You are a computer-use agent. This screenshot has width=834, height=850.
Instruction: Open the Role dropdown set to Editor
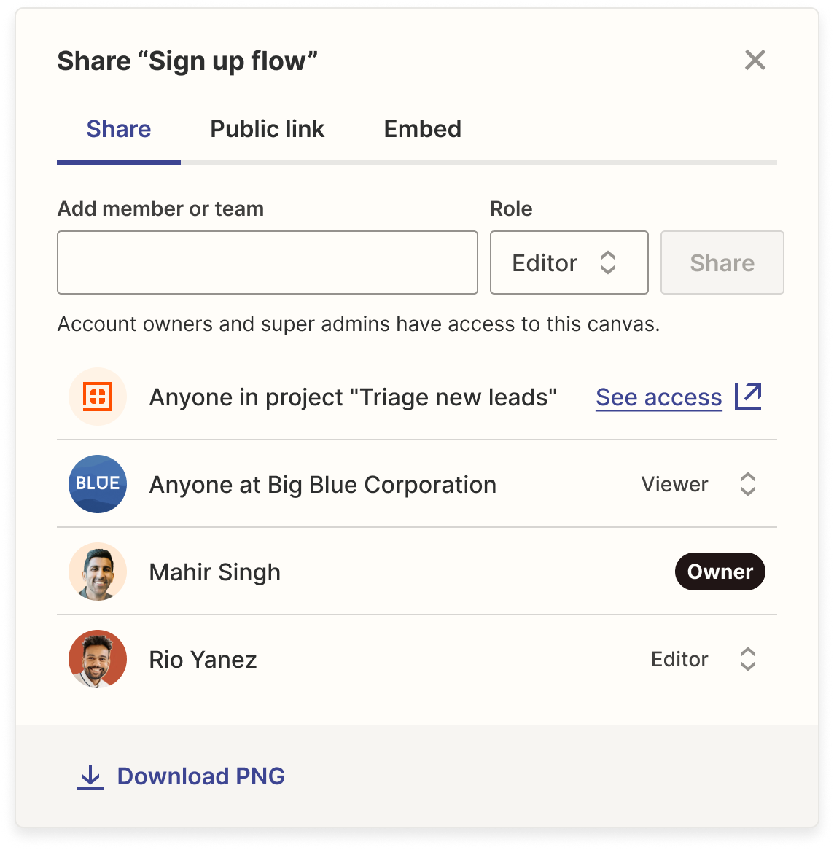[x=569, y=263]
